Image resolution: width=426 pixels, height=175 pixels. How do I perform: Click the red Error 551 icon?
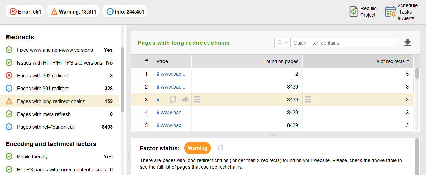coord(13,11)
